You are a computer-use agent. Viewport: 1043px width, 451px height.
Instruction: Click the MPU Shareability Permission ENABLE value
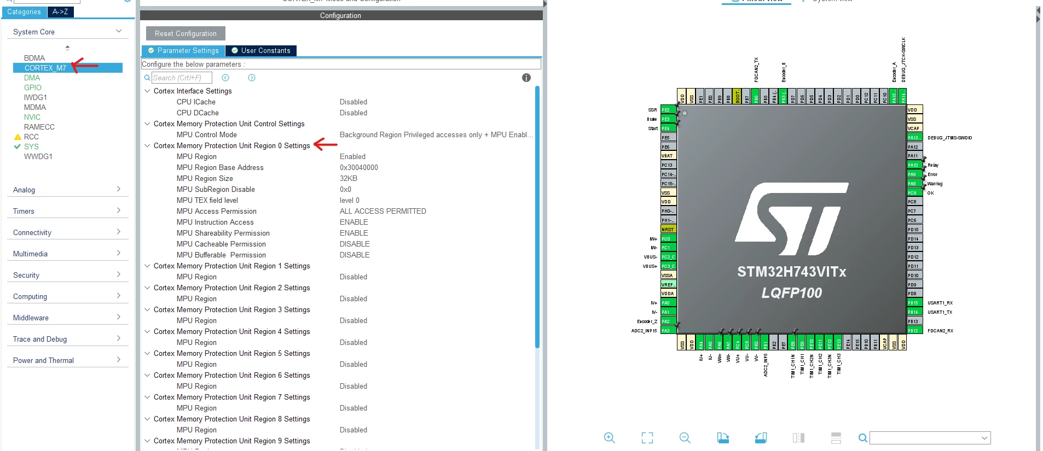click(354, 233)
